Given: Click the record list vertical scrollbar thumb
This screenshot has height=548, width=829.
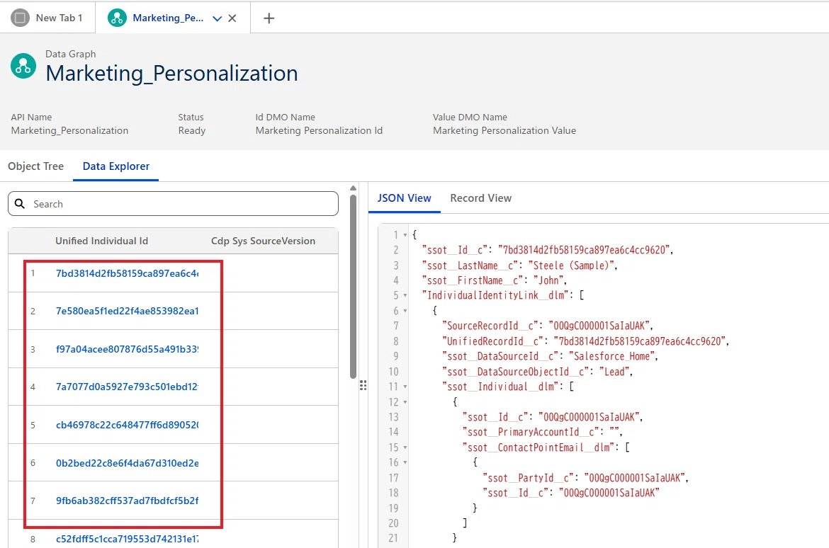Looking at the screenshot, I should point(353,287).
